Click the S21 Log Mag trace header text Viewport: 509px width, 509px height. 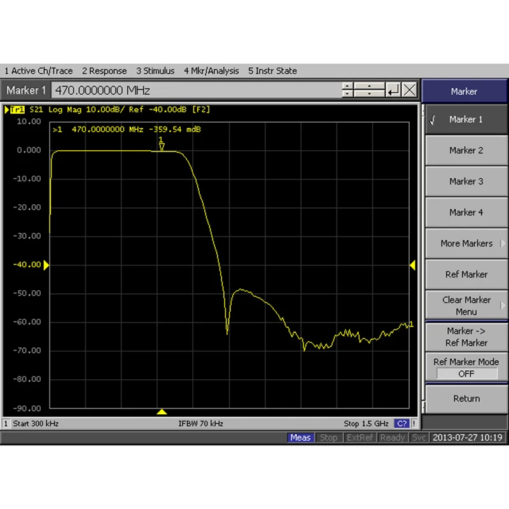(x=120, y=109)
